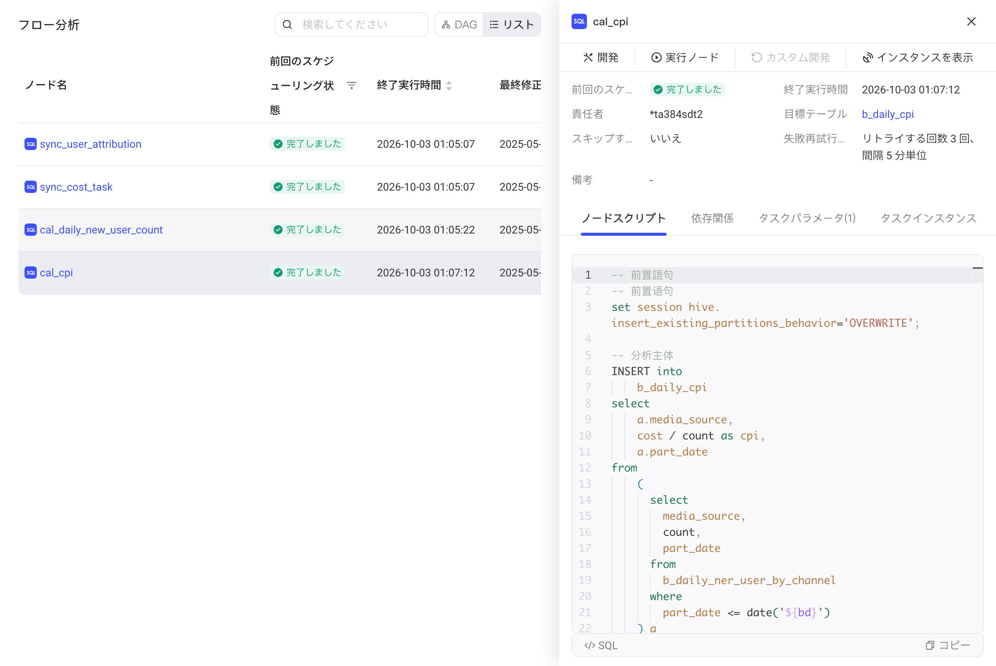This screenshot has width=996, height=666.
Task: Click the ノード名 column header
Action: point(46,85)
